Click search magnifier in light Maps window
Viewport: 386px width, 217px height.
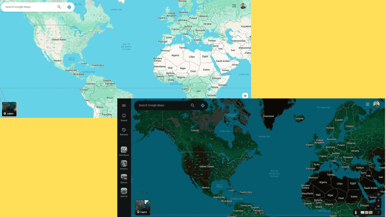pos(59,7)
